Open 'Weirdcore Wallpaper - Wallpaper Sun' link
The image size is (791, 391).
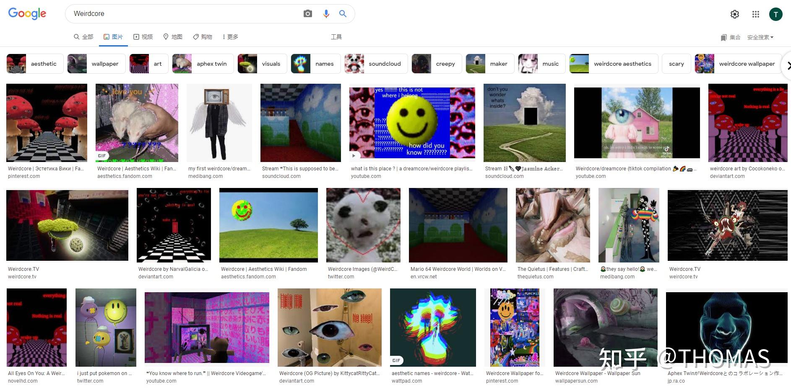(598, 373)
